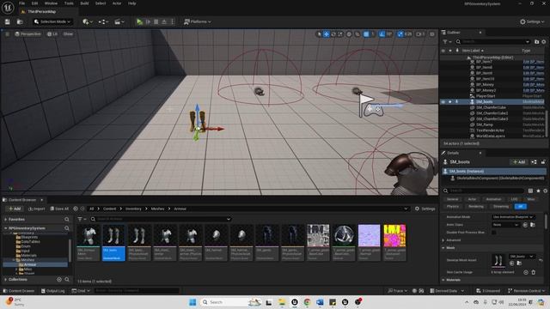Open the Skeletal Mesh Asset SM_boots dropdown

pos(522,257)
